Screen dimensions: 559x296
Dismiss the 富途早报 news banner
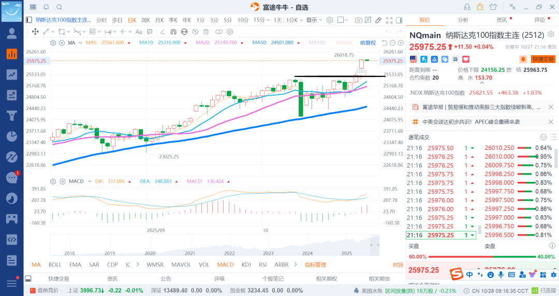551,107
